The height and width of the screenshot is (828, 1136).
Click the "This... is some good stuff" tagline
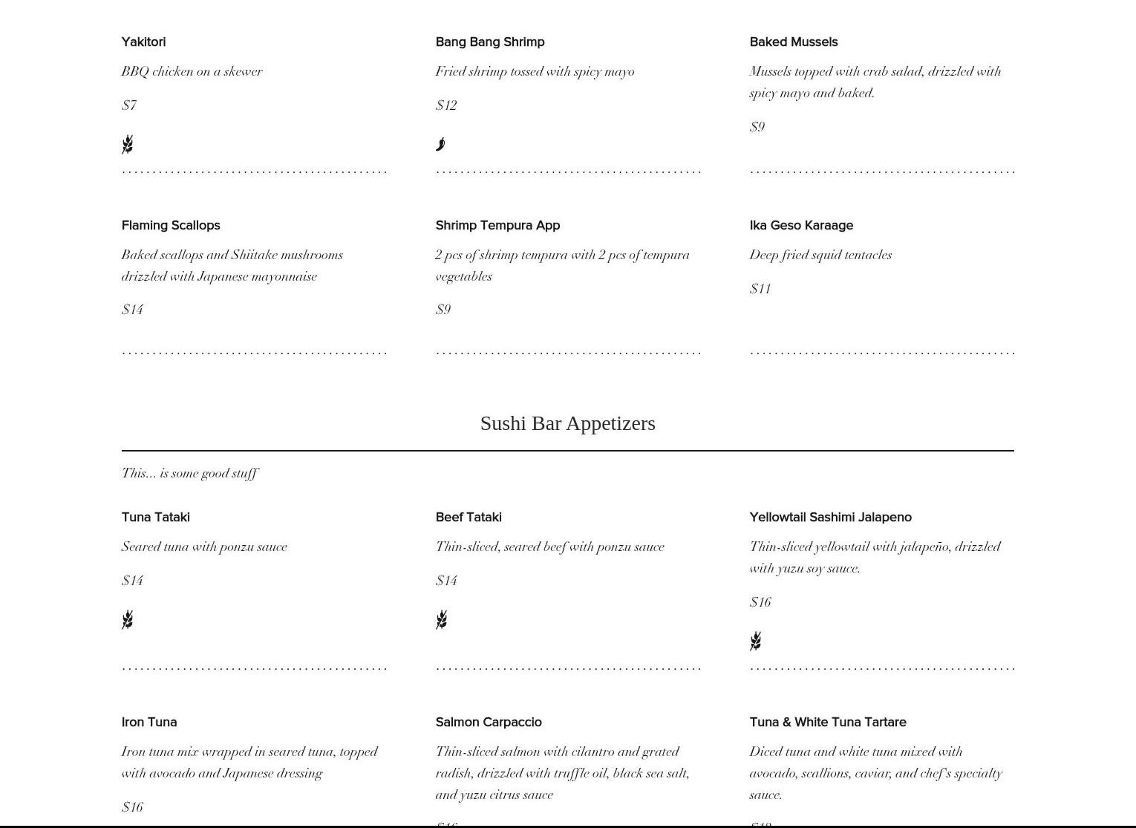tap(190, 473)
